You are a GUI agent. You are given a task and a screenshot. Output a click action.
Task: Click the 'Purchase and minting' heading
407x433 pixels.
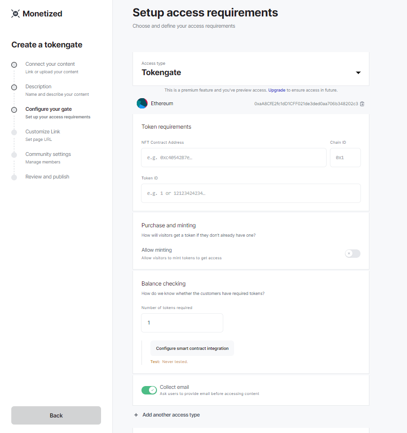pyautogui.click(x=169, y=225)
